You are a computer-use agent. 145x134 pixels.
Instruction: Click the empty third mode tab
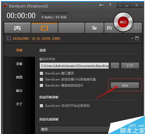coord(71,28)
